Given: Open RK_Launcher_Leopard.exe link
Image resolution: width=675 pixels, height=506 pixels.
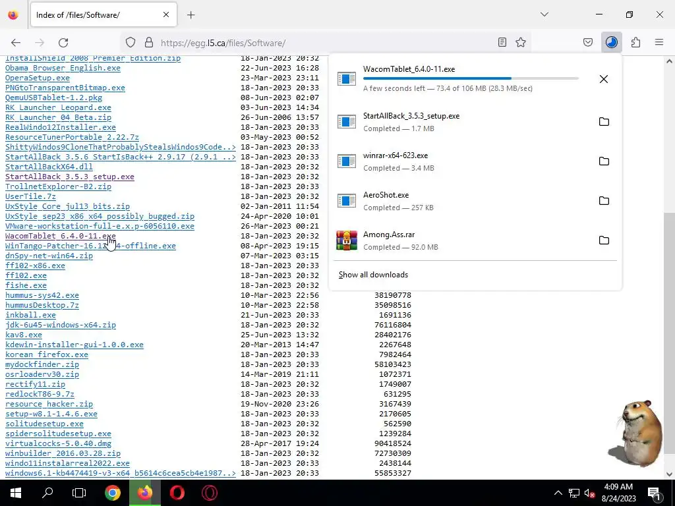Looking at the screenshot, I should point(58,107).
